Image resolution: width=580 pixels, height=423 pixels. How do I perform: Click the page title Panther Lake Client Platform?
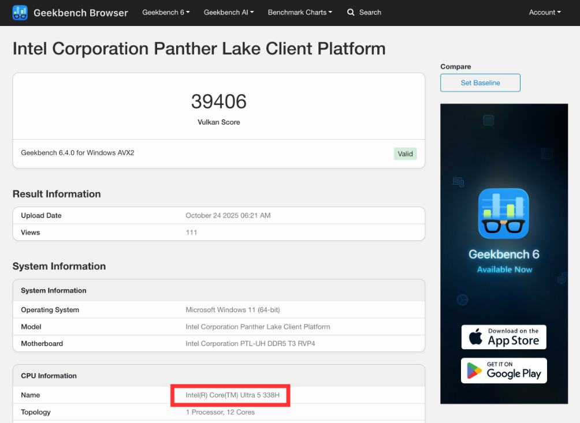click(x=199, y=48)
